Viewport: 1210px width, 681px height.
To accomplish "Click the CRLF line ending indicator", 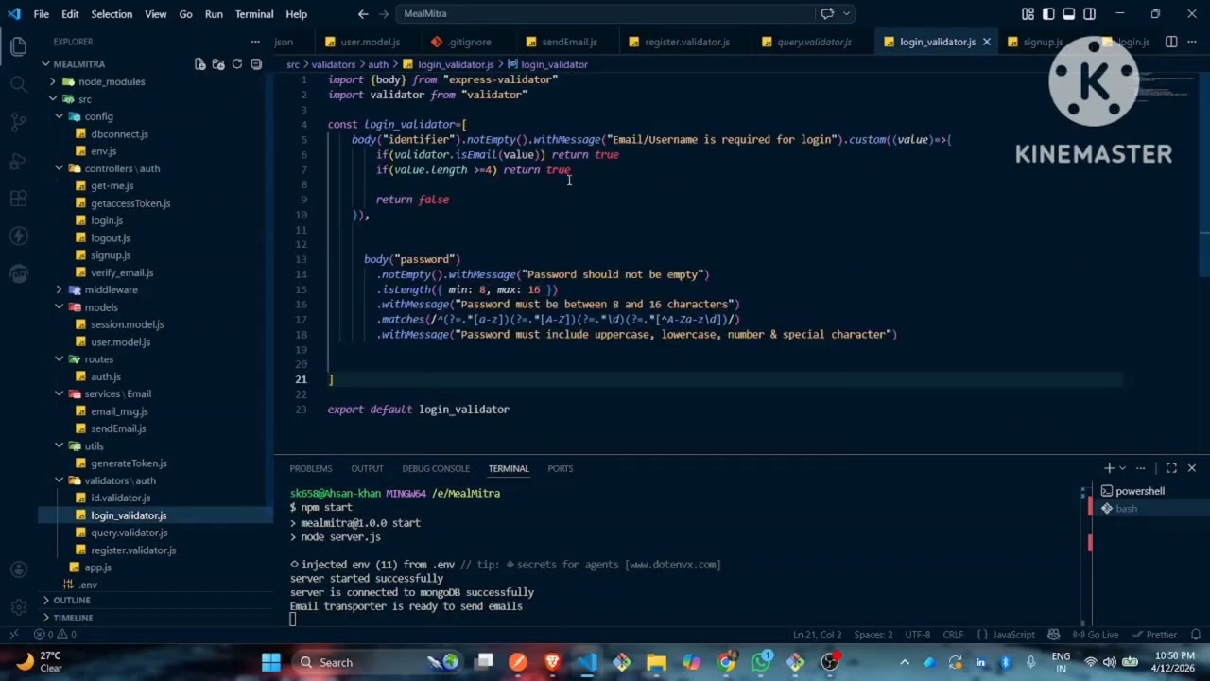I will [x=953, y=635].
